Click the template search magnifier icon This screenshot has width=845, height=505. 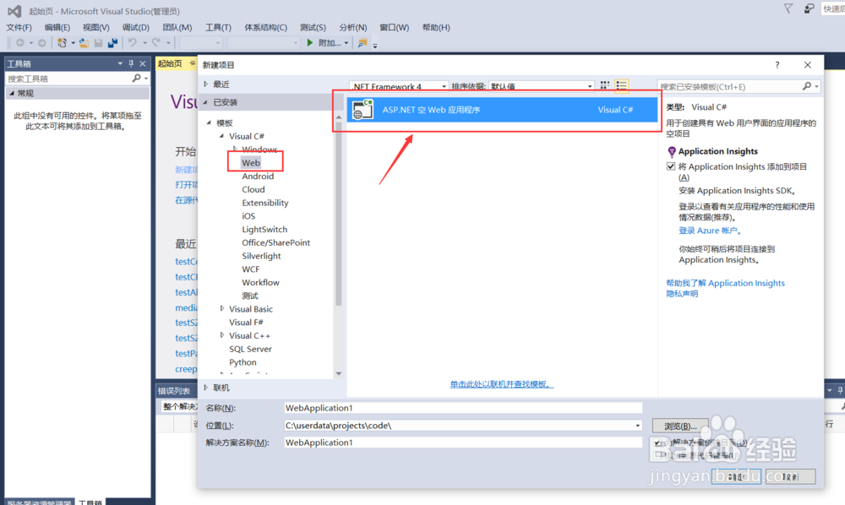coord(807,86)
